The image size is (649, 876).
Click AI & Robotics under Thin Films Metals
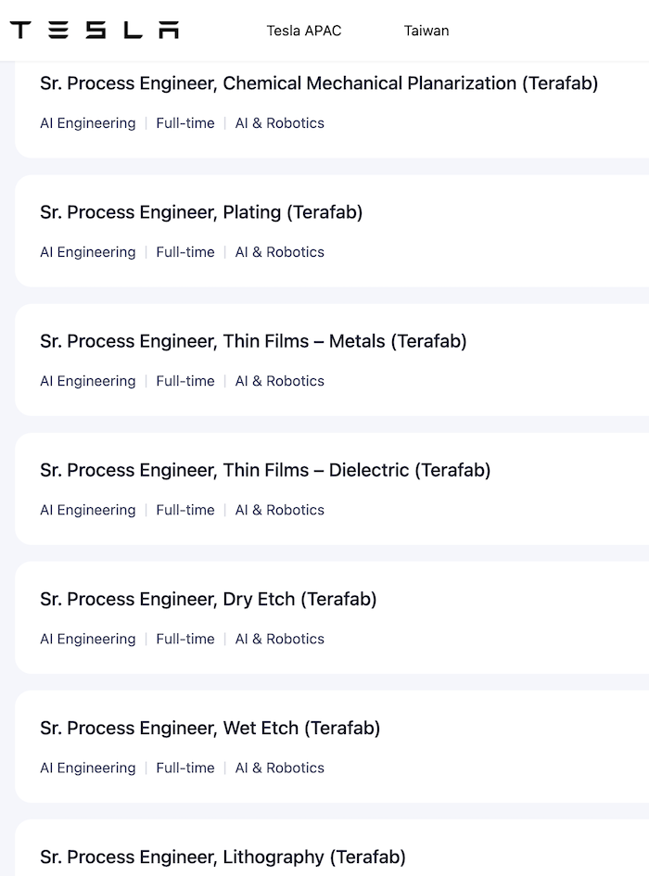point(280,381)
